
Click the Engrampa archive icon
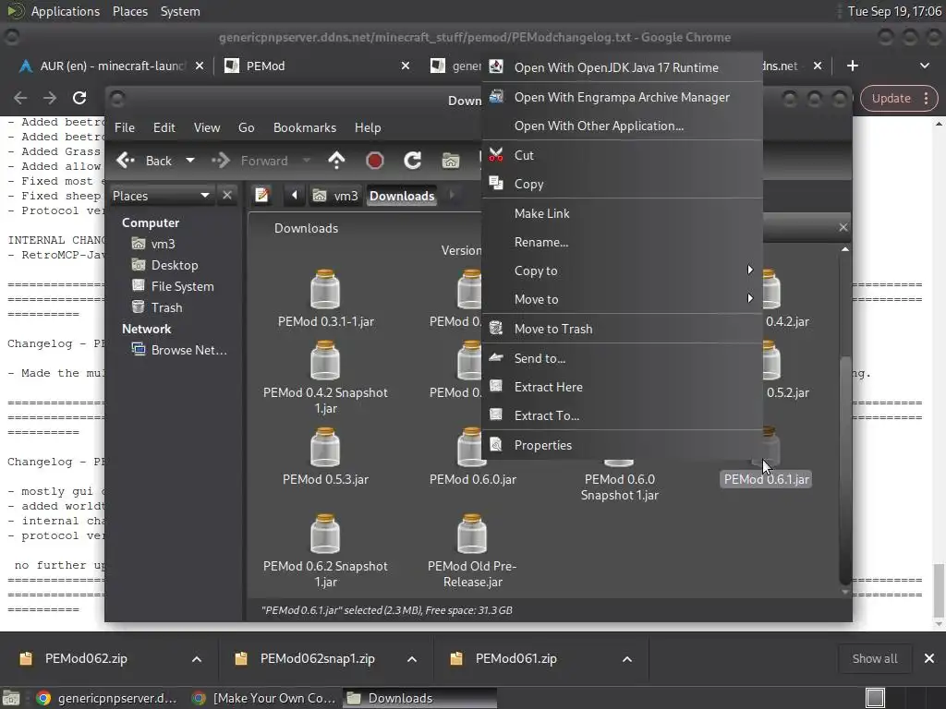point(496,96)
